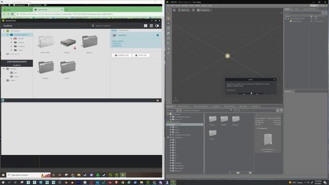
Task: Expand the Library folder in Navigator tree
Action: [11, 42]
